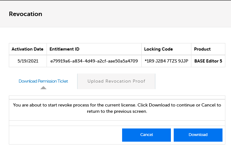Image resolution: width=231 pixels, height=147 pixels.
Task: Select the BASE Editor 5 product cell
Action: click(x=208, y=61)
